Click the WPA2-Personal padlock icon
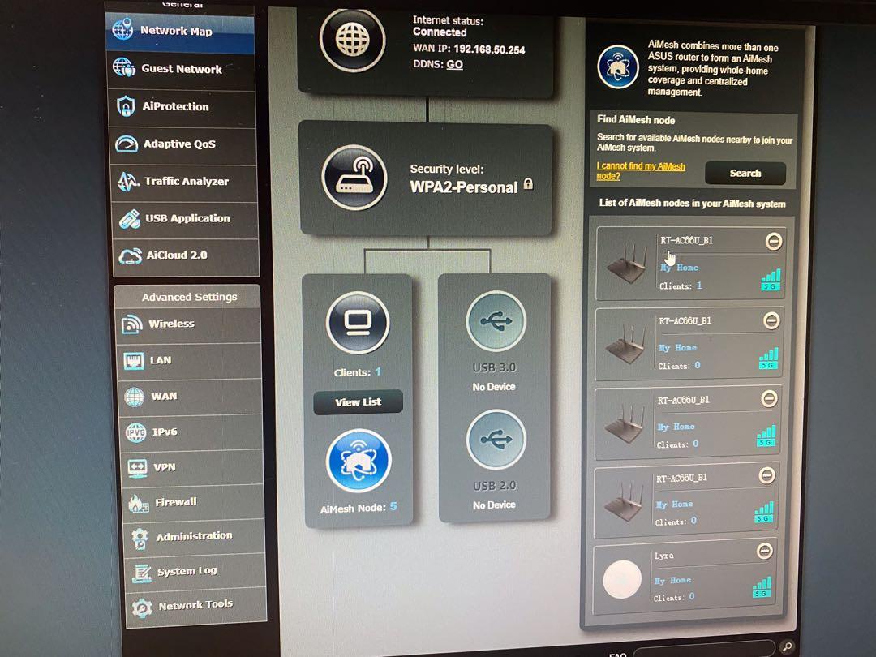Viewport: 876px width, 657px height. 529,184
